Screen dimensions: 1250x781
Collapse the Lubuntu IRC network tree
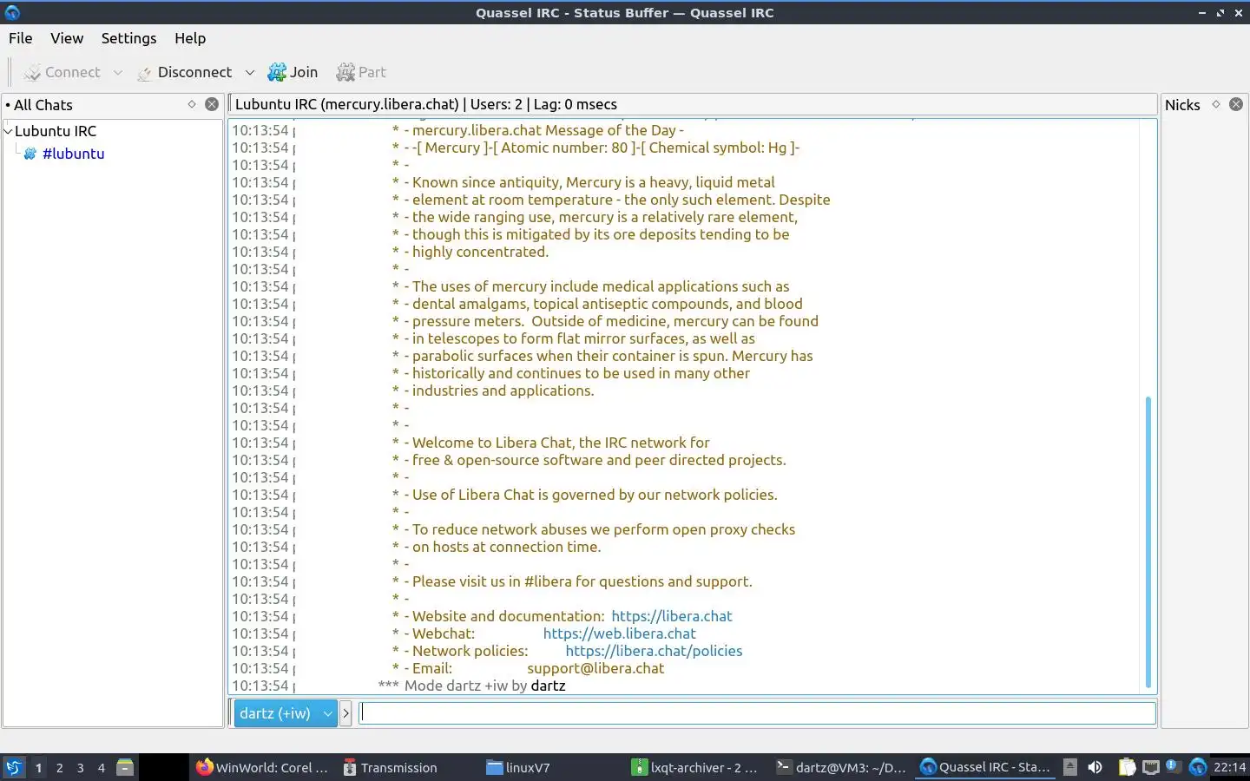click(8, 131)
